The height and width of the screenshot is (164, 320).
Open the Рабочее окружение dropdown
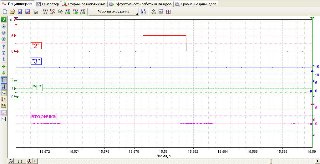[114, 12]
